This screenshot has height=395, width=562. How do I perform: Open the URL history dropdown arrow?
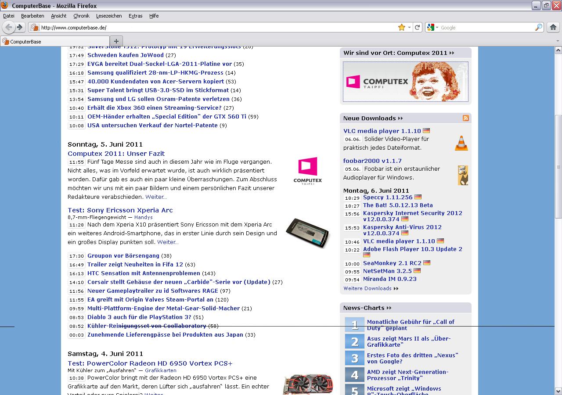409,27
